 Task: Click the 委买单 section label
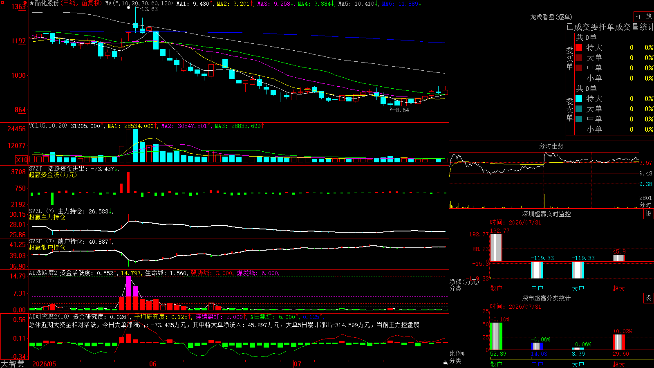click(570, 58)
